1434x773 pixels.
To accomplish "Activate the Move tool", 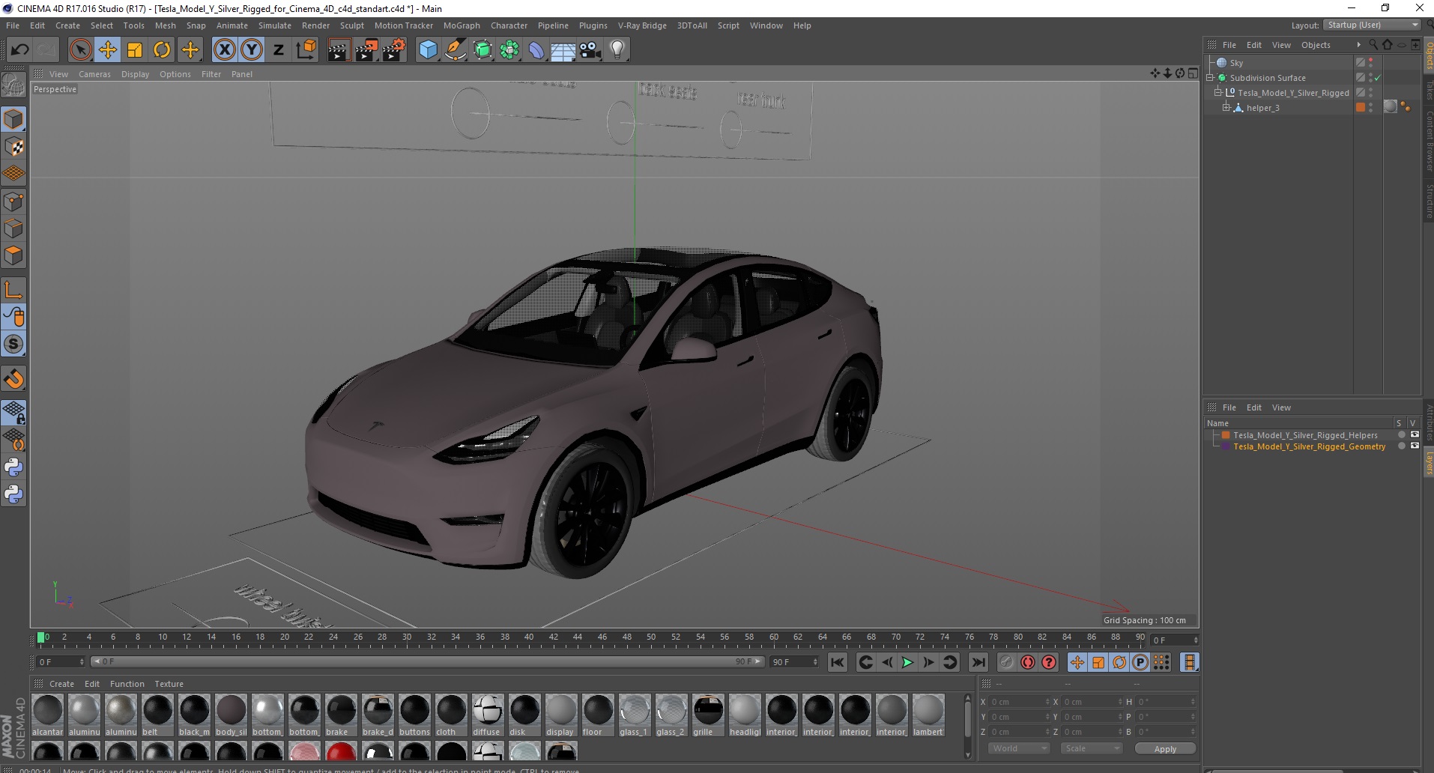I will tap(108, 50).
